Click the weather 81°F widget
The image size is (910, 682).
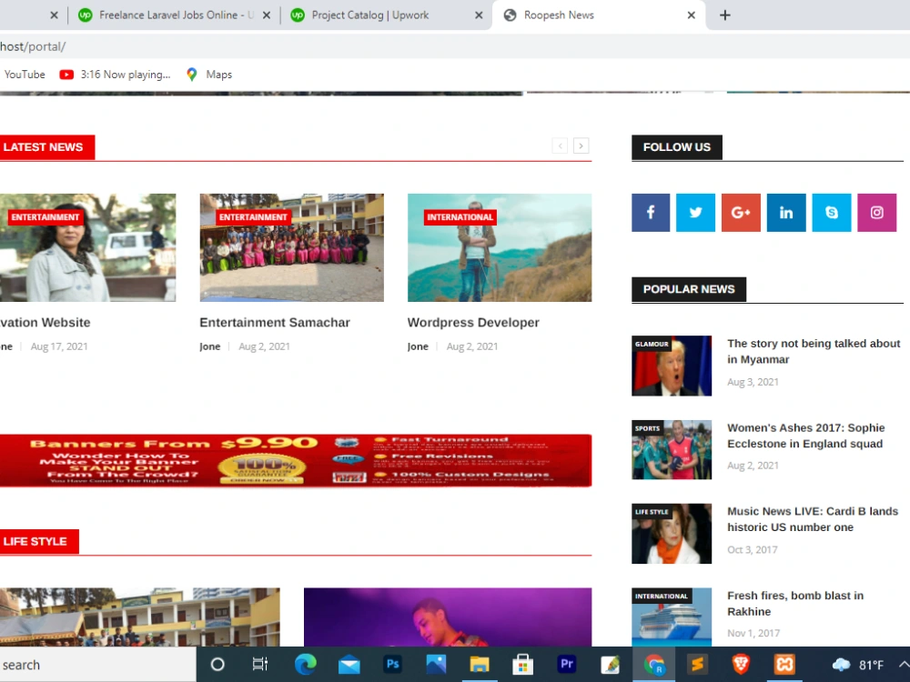(x=858, y=665)
